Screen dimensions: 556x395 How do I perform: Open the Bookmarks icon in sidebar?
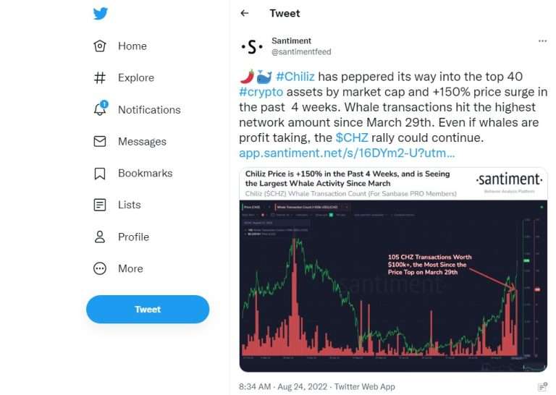[x=100, y=173]
